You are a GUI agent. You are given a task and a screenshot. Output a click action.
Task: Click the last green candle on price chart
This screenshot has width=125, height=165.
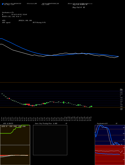[91, 106]
